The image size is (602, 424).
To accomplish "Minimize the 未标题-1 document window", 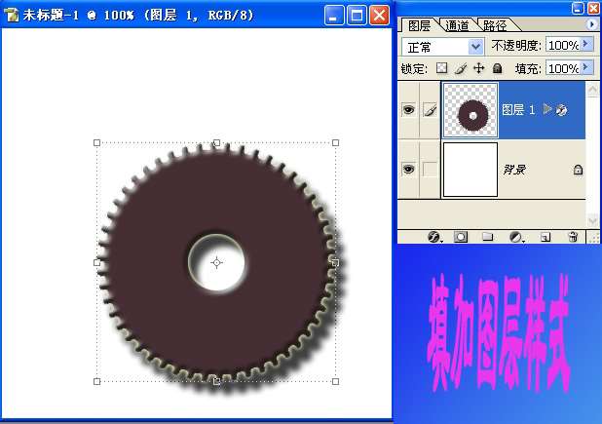I will coord(334,16).
